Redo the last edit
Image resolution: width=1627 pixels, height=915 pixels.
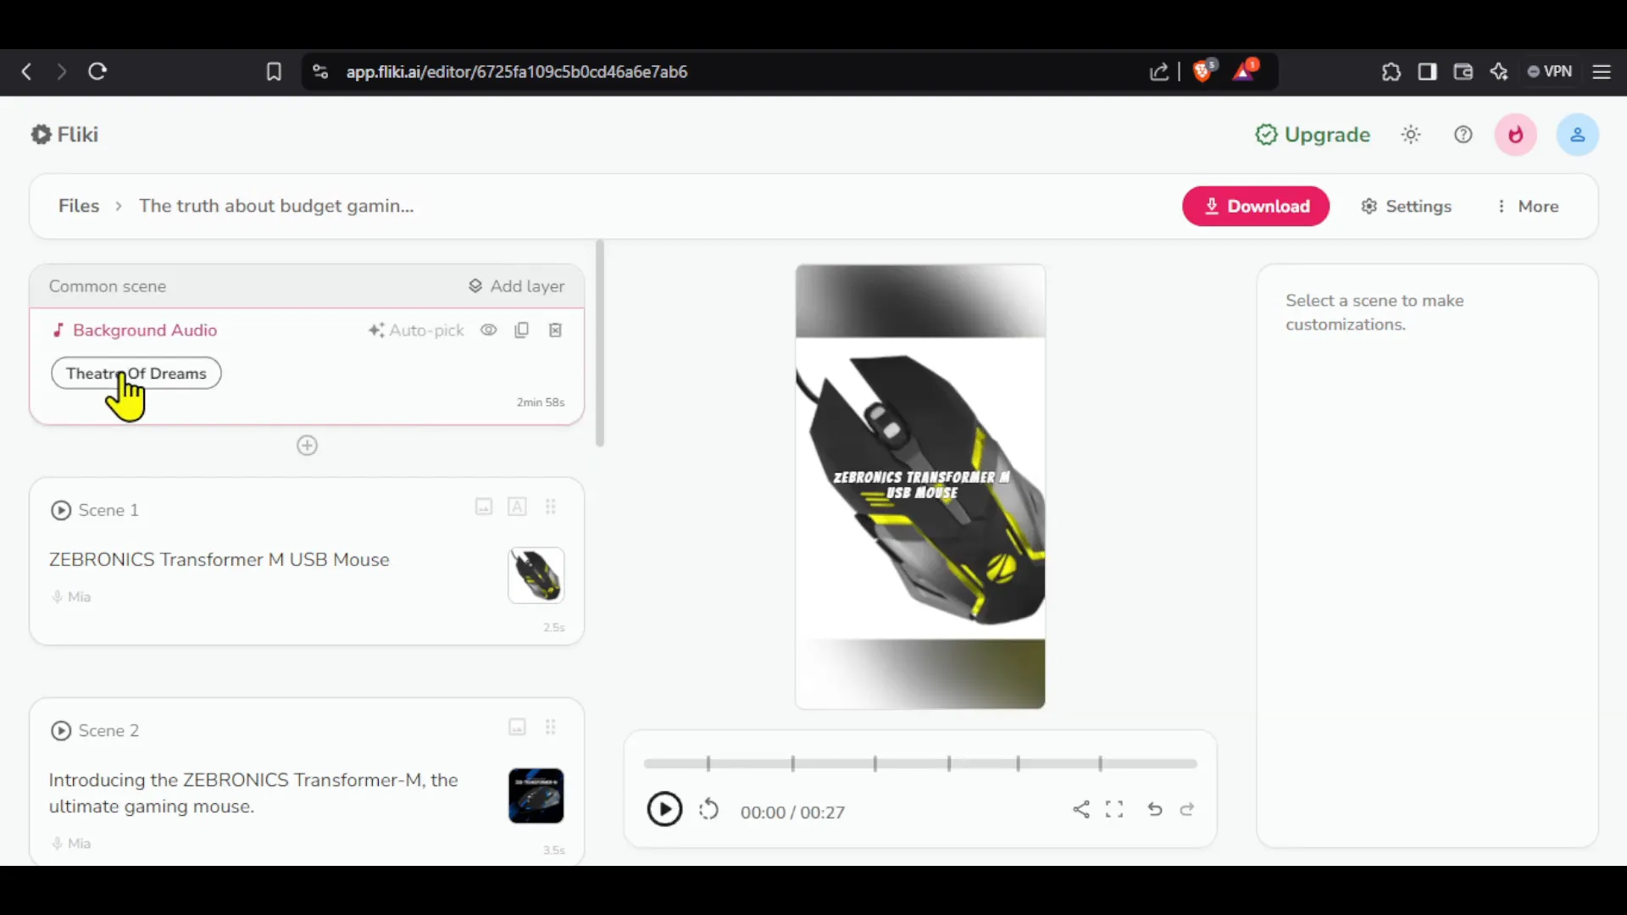1187,809
